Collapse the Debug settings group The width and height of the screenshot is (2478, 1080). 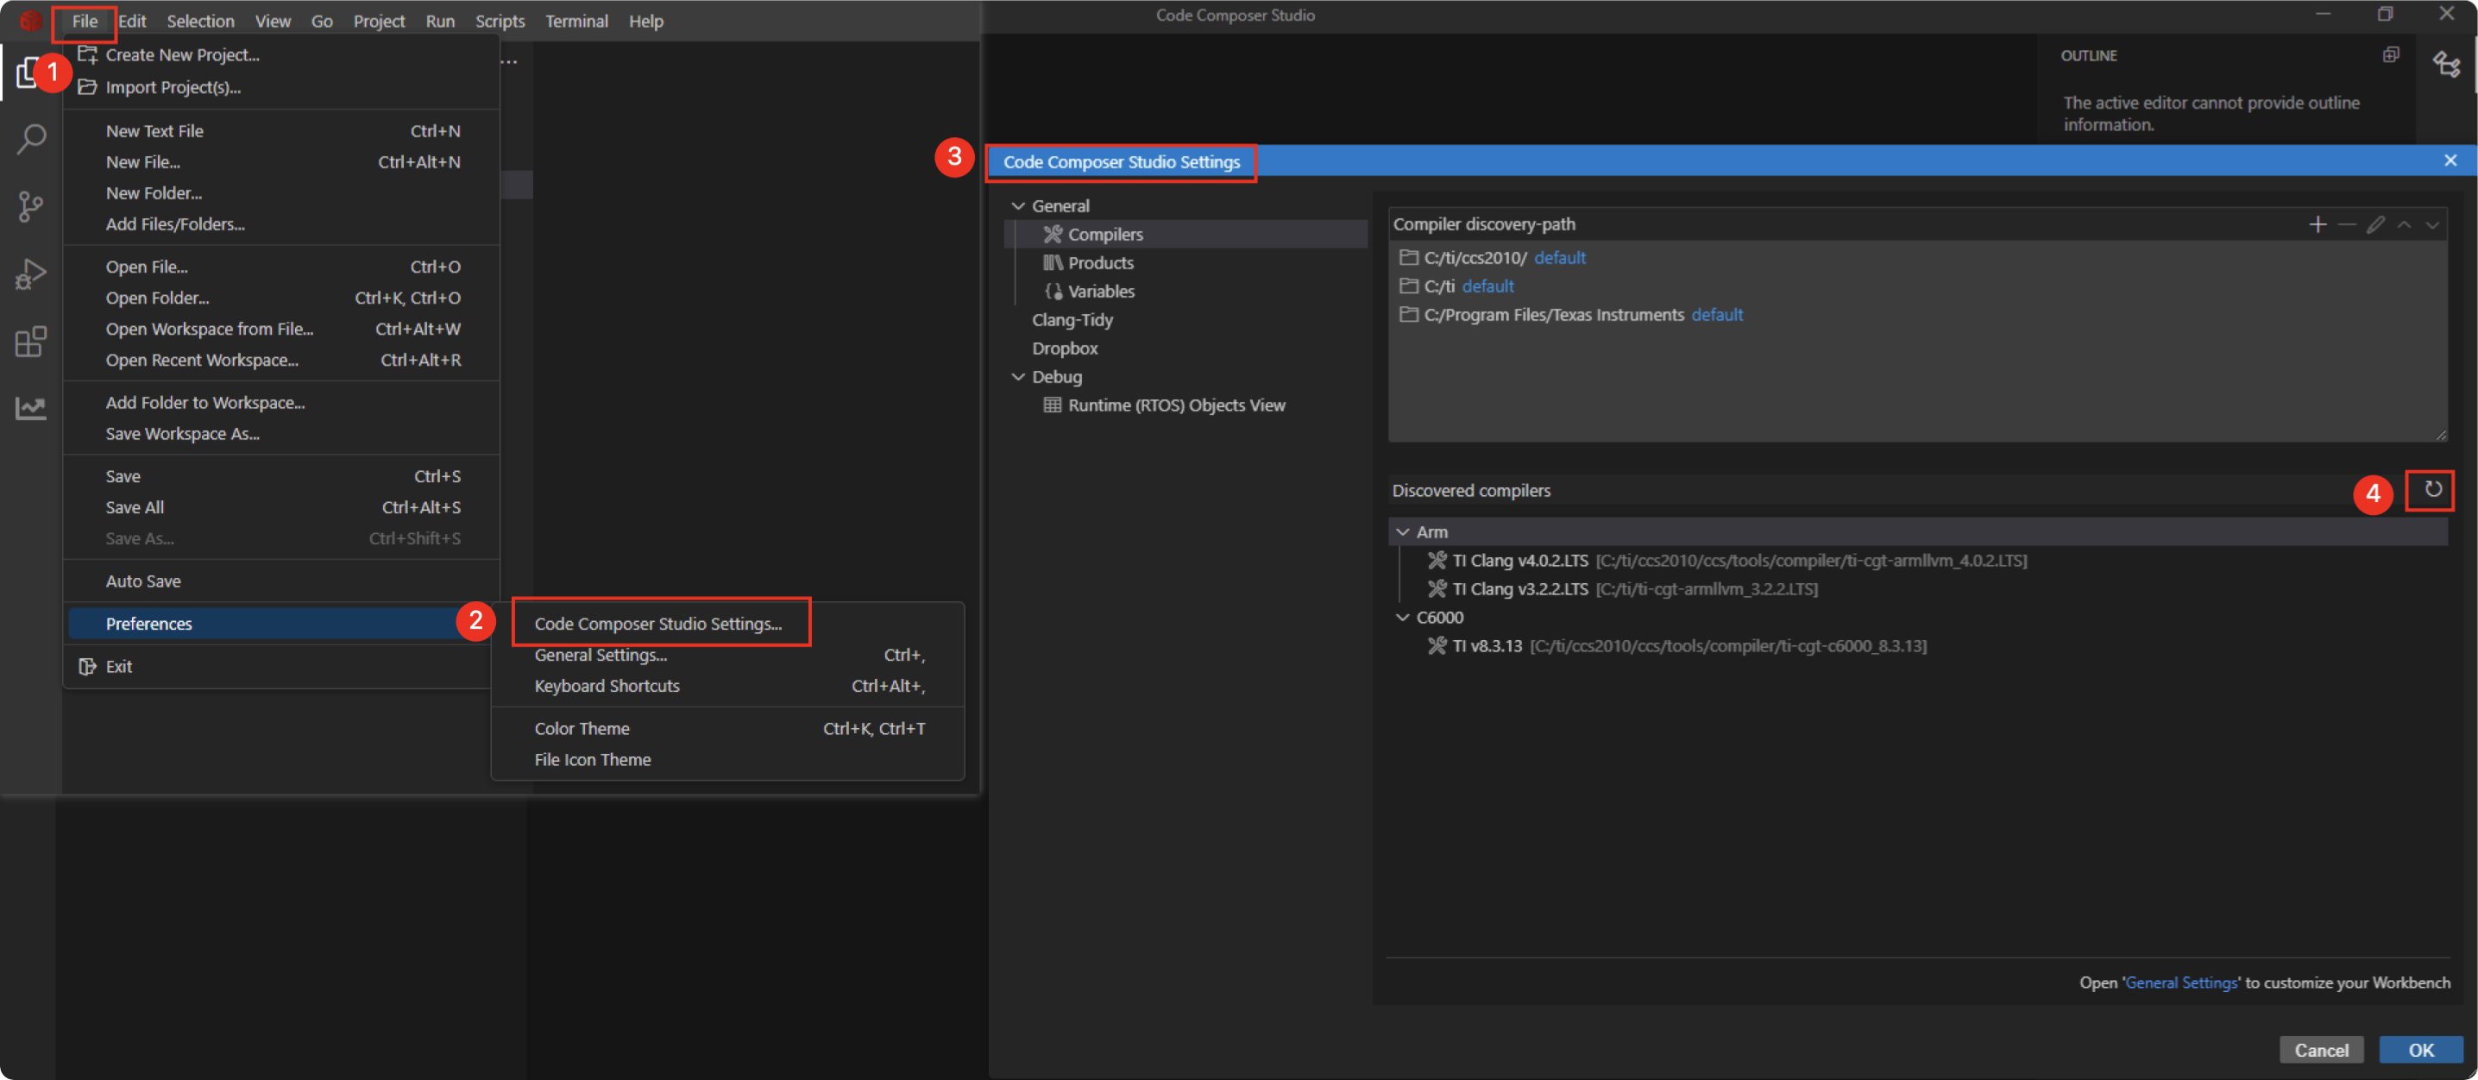click(1018, 377)
